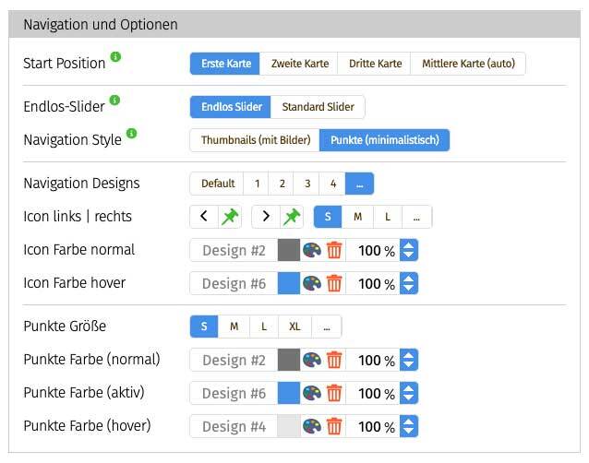Click the blue Icon Farbe hover swatch
Viewport: 589px width, 463px height.
point(289,283)
